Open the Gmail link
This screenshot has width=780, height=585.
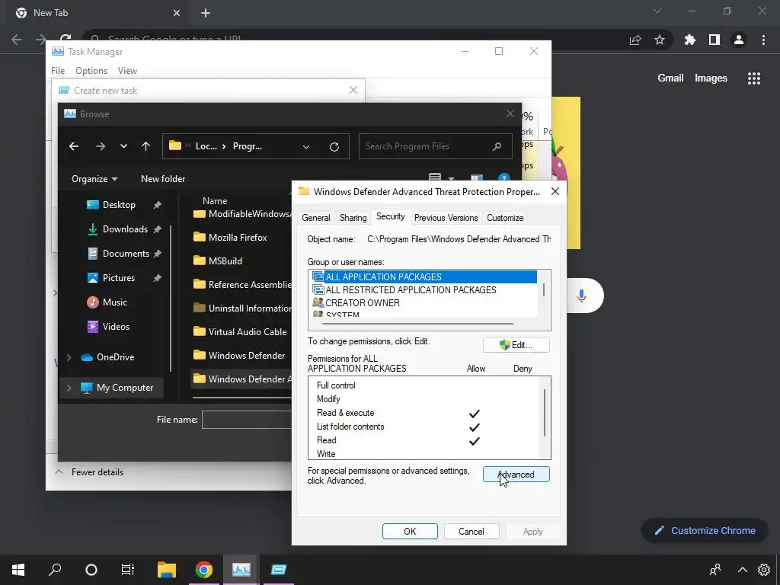point(670,78)
